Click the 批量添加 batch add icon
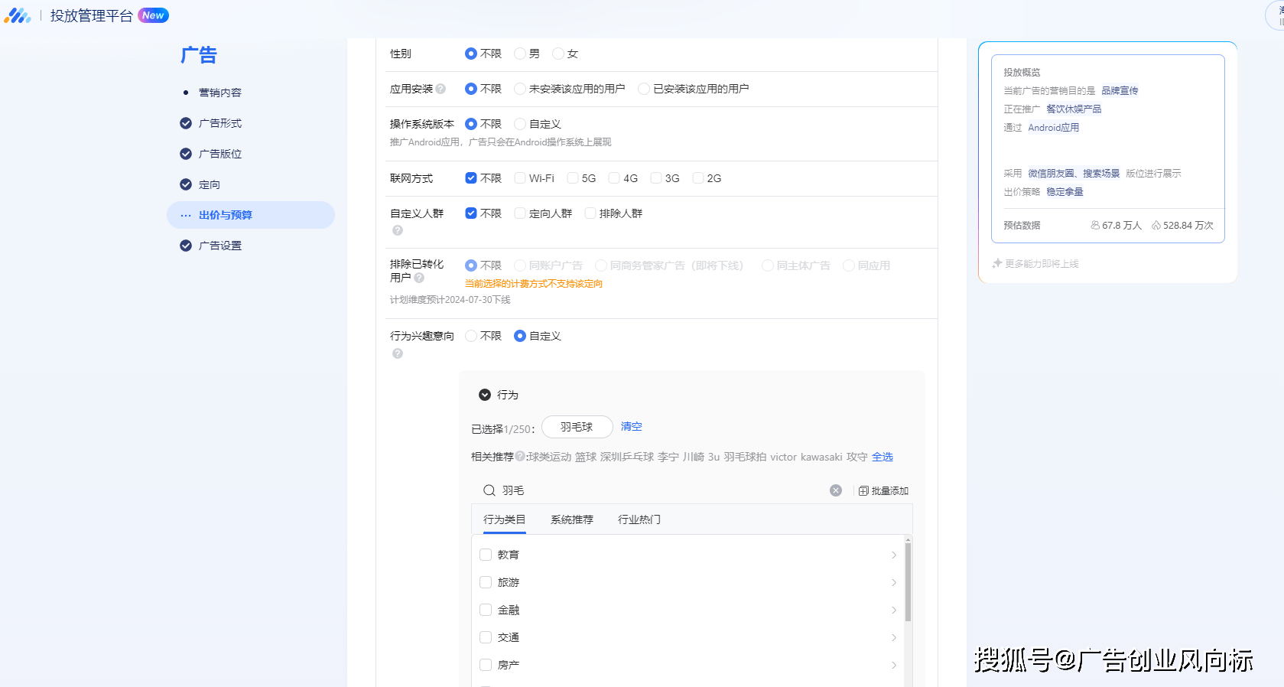 863,490
